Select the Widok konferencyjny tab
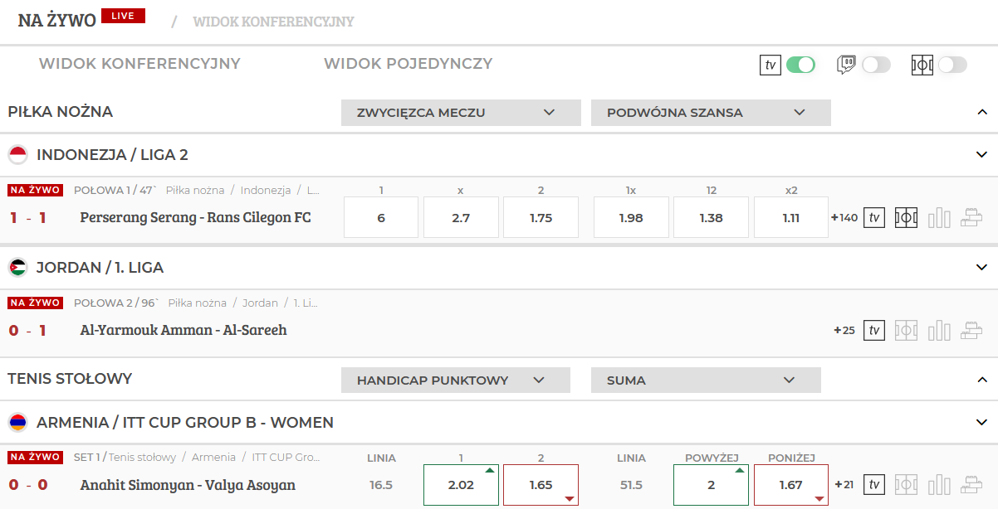 [139, 64]
